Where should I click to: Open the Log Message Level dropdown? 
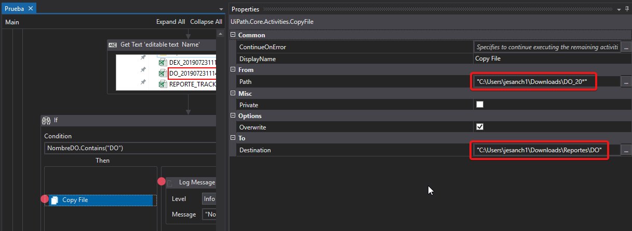[209, 199]
